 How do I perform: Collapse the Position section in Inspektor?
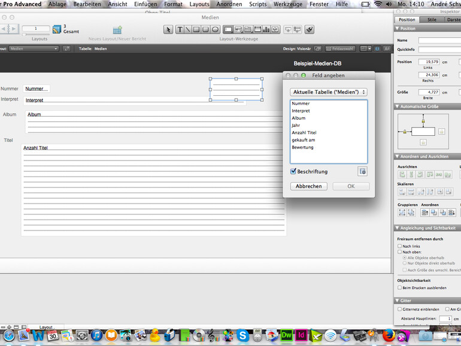coord(398,29)
